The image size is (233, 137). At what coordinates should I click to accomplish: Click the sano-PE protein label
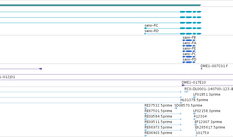(189, 48)
